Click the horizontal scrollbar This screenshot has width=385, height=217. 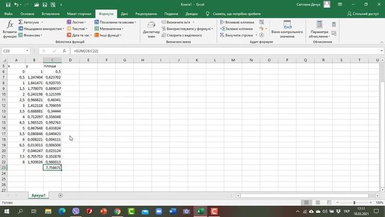pos(304,195)
